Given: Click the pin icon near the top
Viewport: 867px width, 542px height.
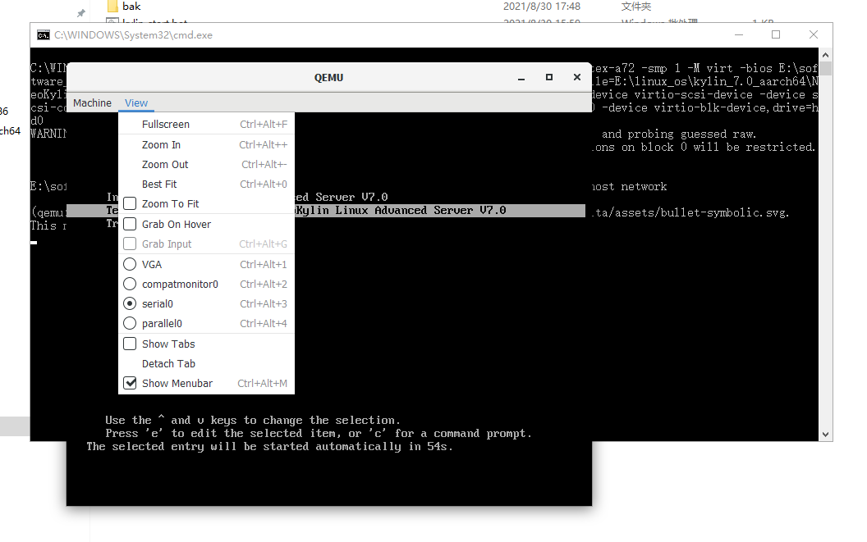Looking at the screenshot, I should pos(80,12).
